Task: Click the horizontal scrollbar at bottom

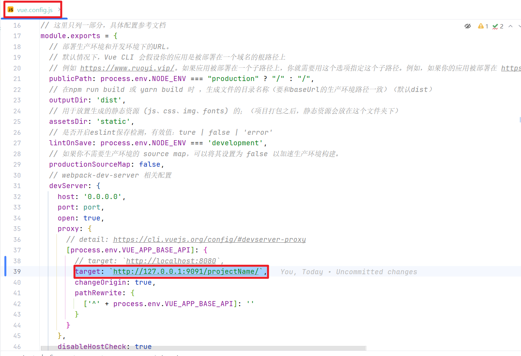Action: (x=203, y=348)
